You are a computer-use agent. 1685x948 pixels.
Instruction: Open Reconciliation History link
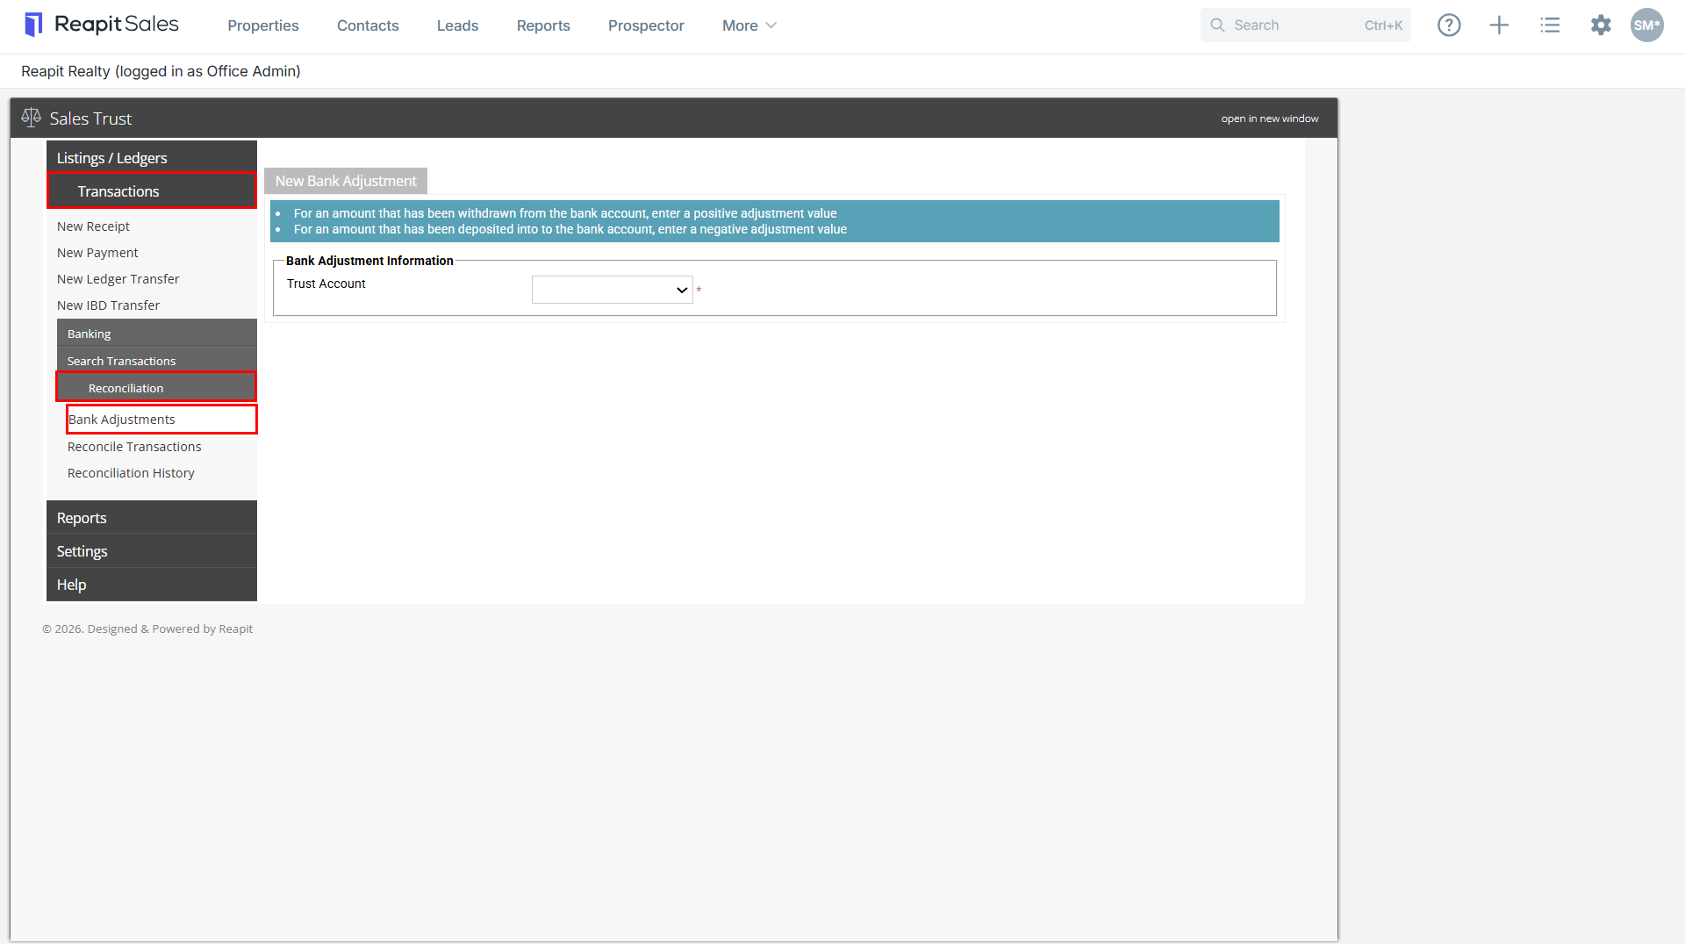(x=131, y=472)
